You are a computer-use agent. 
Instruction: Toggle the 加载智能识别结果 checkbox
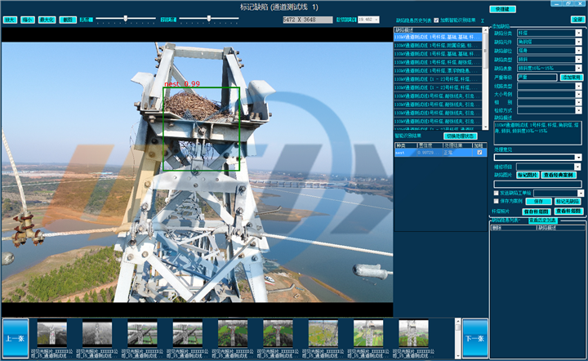tap(436, 20)
